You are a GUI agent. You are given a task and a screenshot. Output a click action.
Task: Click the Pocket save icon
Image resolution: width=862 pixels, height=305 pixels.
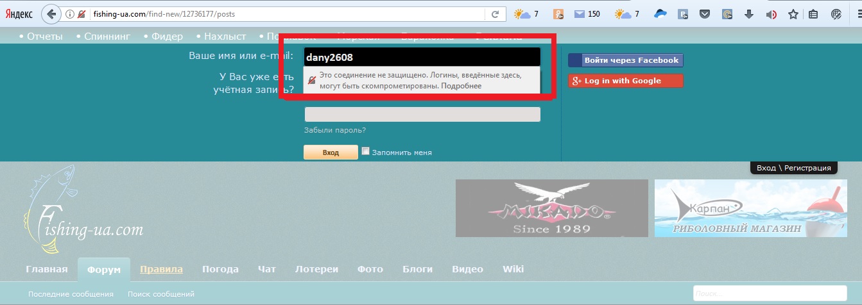tap(705, 14)
